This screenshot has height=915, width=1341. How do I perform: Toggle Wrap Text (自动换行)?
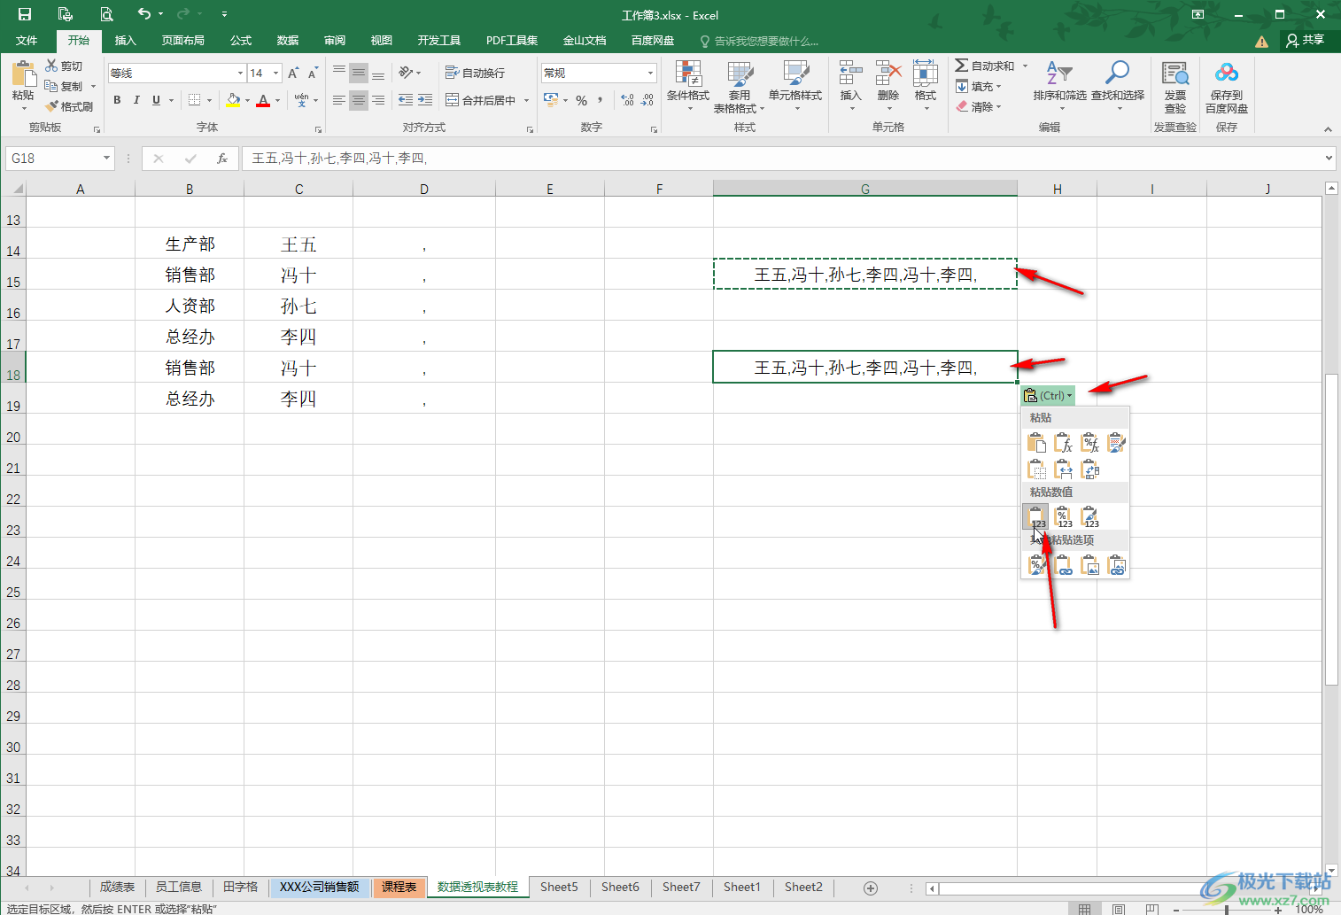click(x=475, y=73)
